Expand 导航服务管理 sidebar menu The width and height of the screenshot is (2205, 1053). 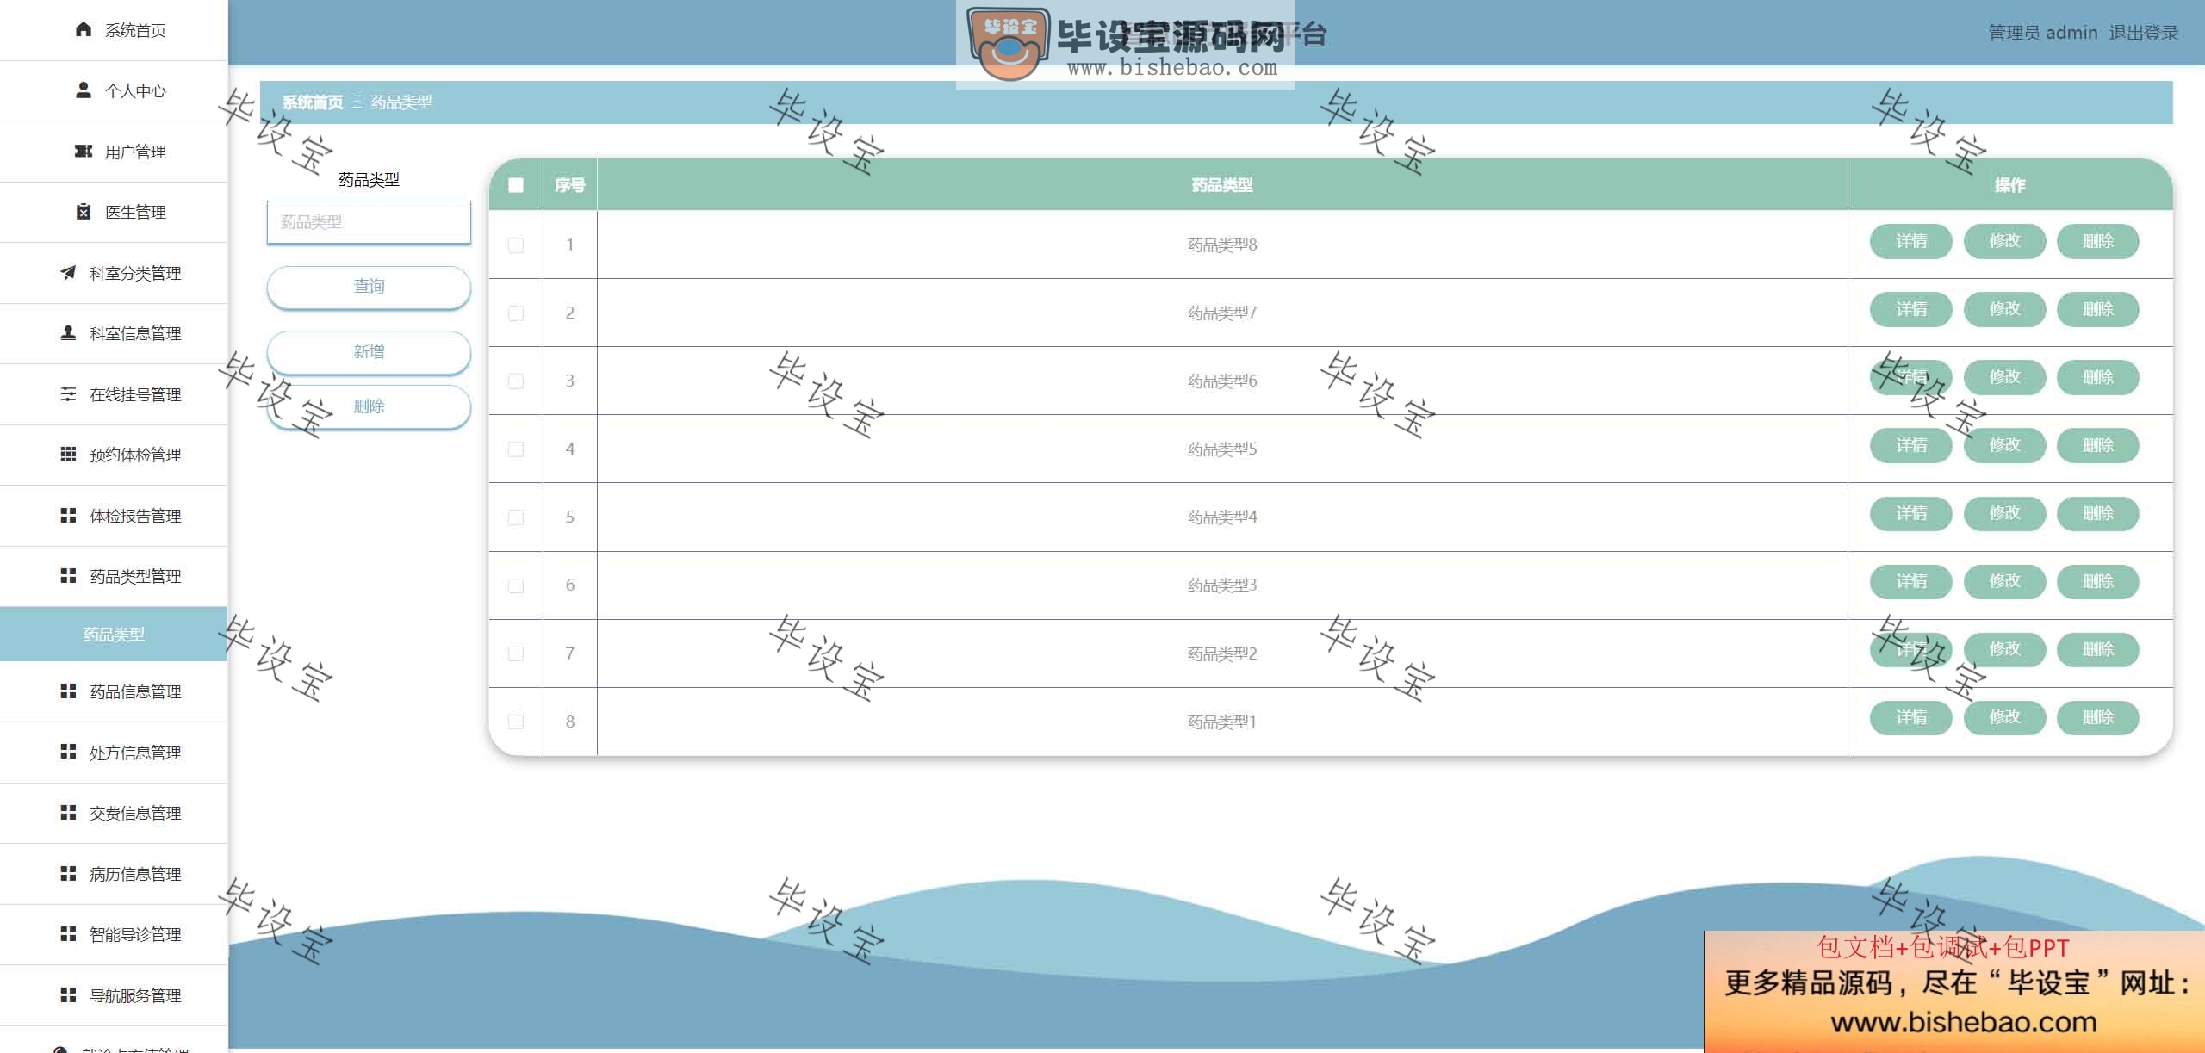point(114,995)
